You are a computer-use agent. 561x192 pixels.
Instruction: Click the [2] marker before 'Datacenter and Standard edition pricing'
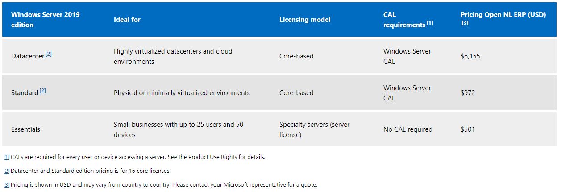6,171
